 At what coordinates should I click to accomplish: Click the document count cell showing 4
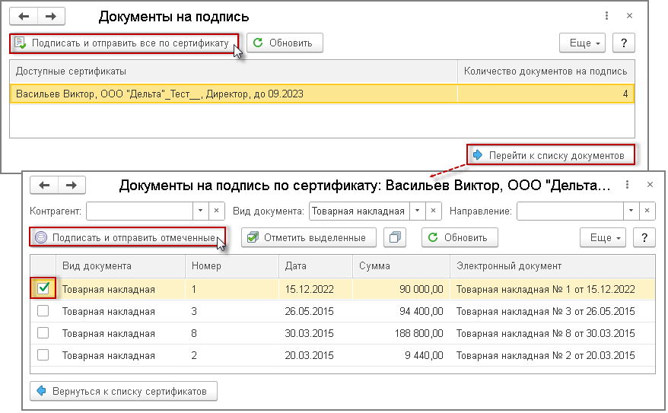pyautogui.click(x=546, y=94)
